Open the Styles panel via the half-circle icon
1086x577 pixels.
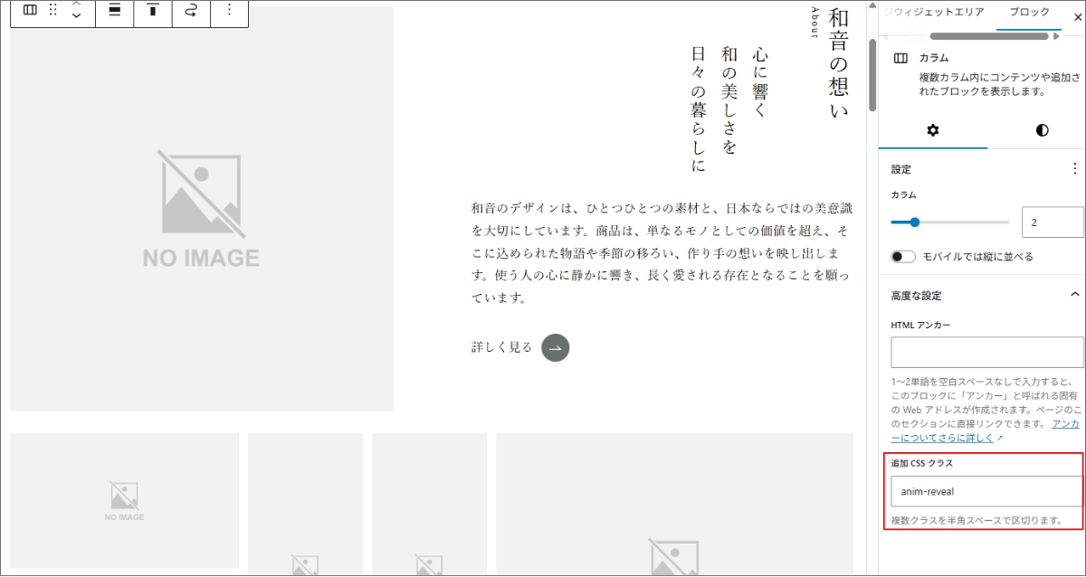tap(1040, 130)
